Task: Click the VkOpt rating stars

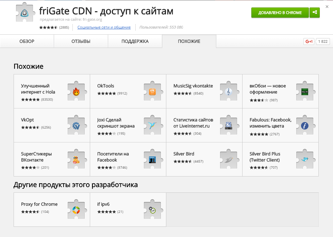Action: click(x=30, y=127)
